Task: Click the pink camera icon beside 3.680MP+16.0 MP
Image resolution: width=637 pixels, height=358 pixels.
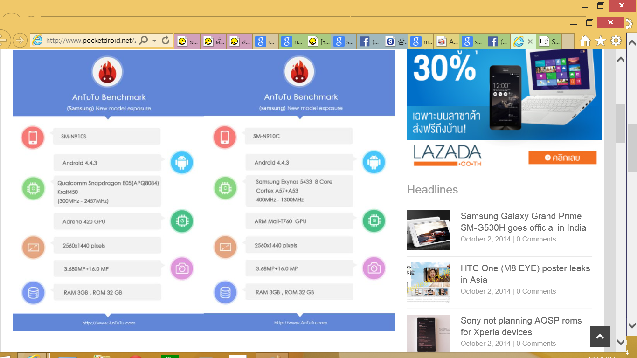Action: [181, 268]
